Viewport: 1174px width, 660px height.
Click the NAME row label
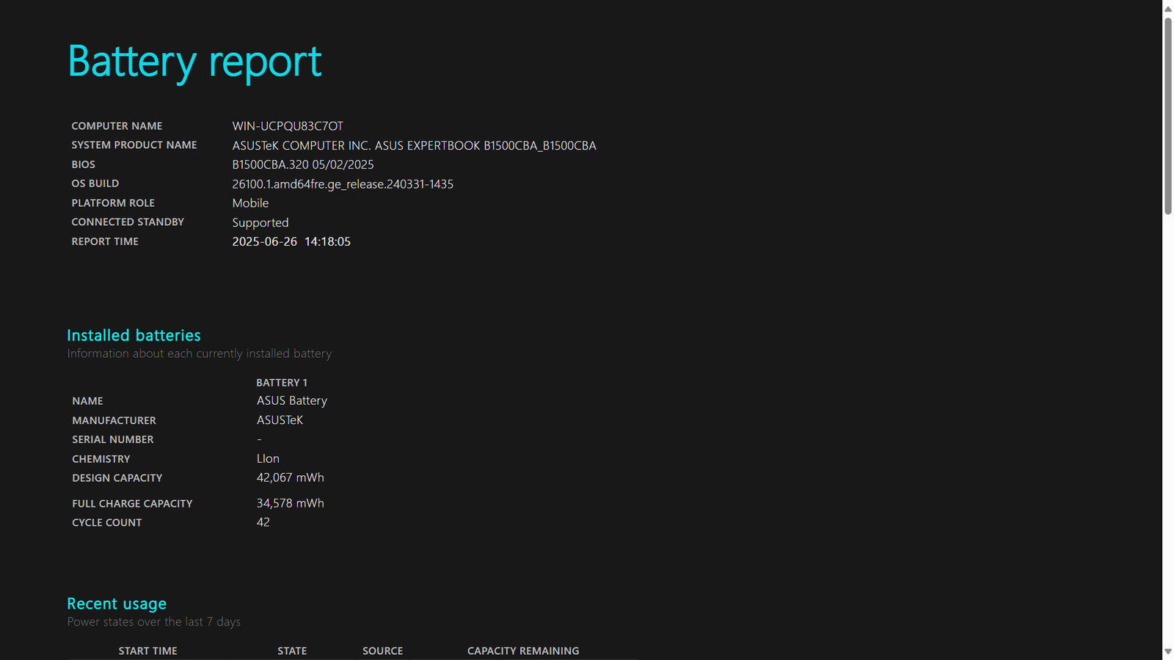pyautogui.click(x=87, y=401)
